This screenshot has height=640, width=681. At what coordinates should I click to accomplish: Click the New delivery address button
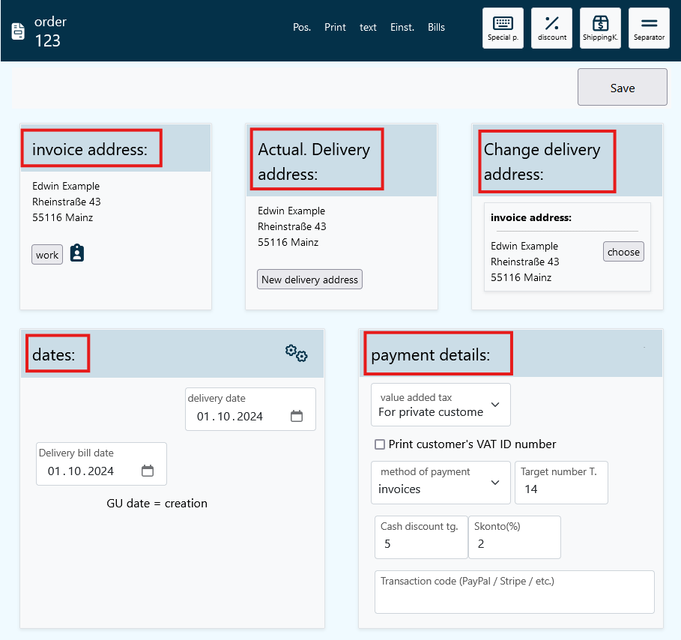pos(309,280)
